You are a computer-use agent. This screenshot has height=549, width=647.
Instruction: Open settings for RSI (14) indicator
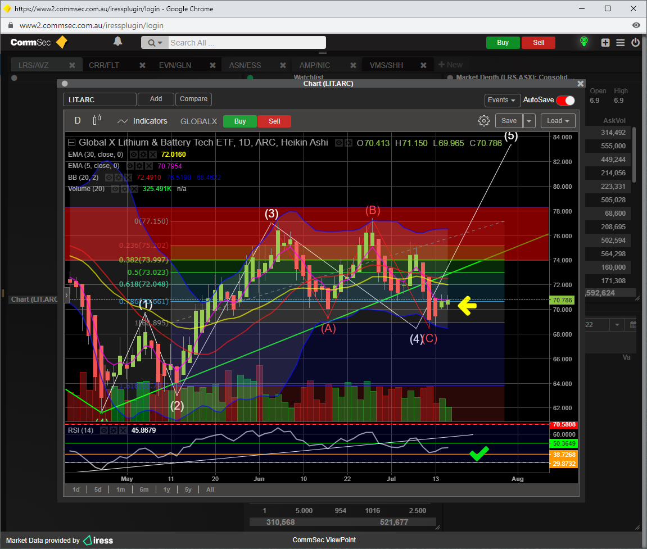click(114, 430)
